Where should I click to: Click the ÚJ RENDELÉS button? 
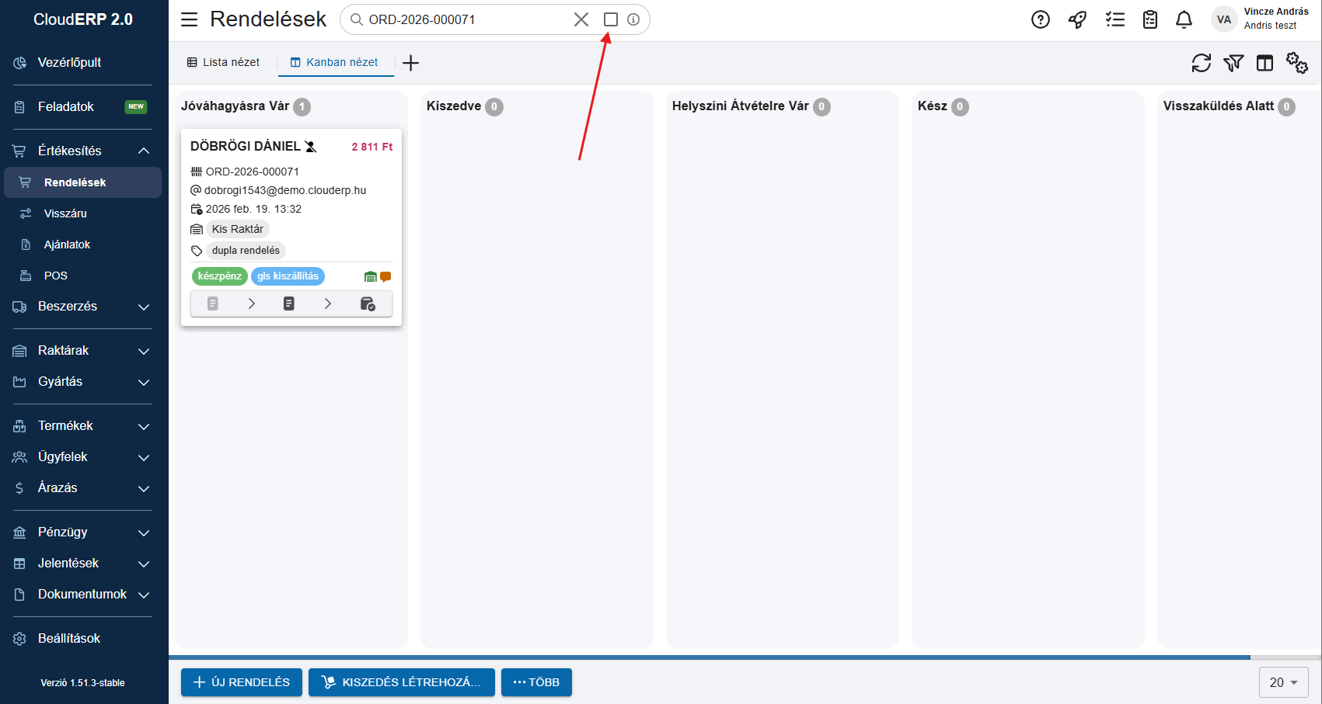[242, 682]
